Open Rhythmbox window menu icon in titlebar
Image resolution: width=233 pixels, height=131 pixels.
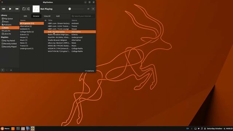click(2, 2)
